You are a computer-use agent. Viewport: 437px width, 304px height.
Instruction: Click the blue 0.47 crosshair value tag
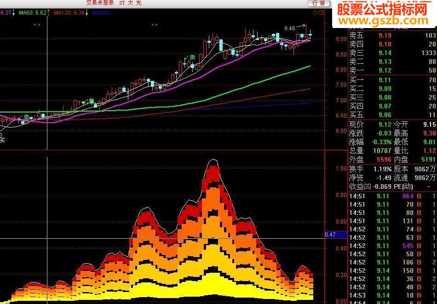coord(336,235)
